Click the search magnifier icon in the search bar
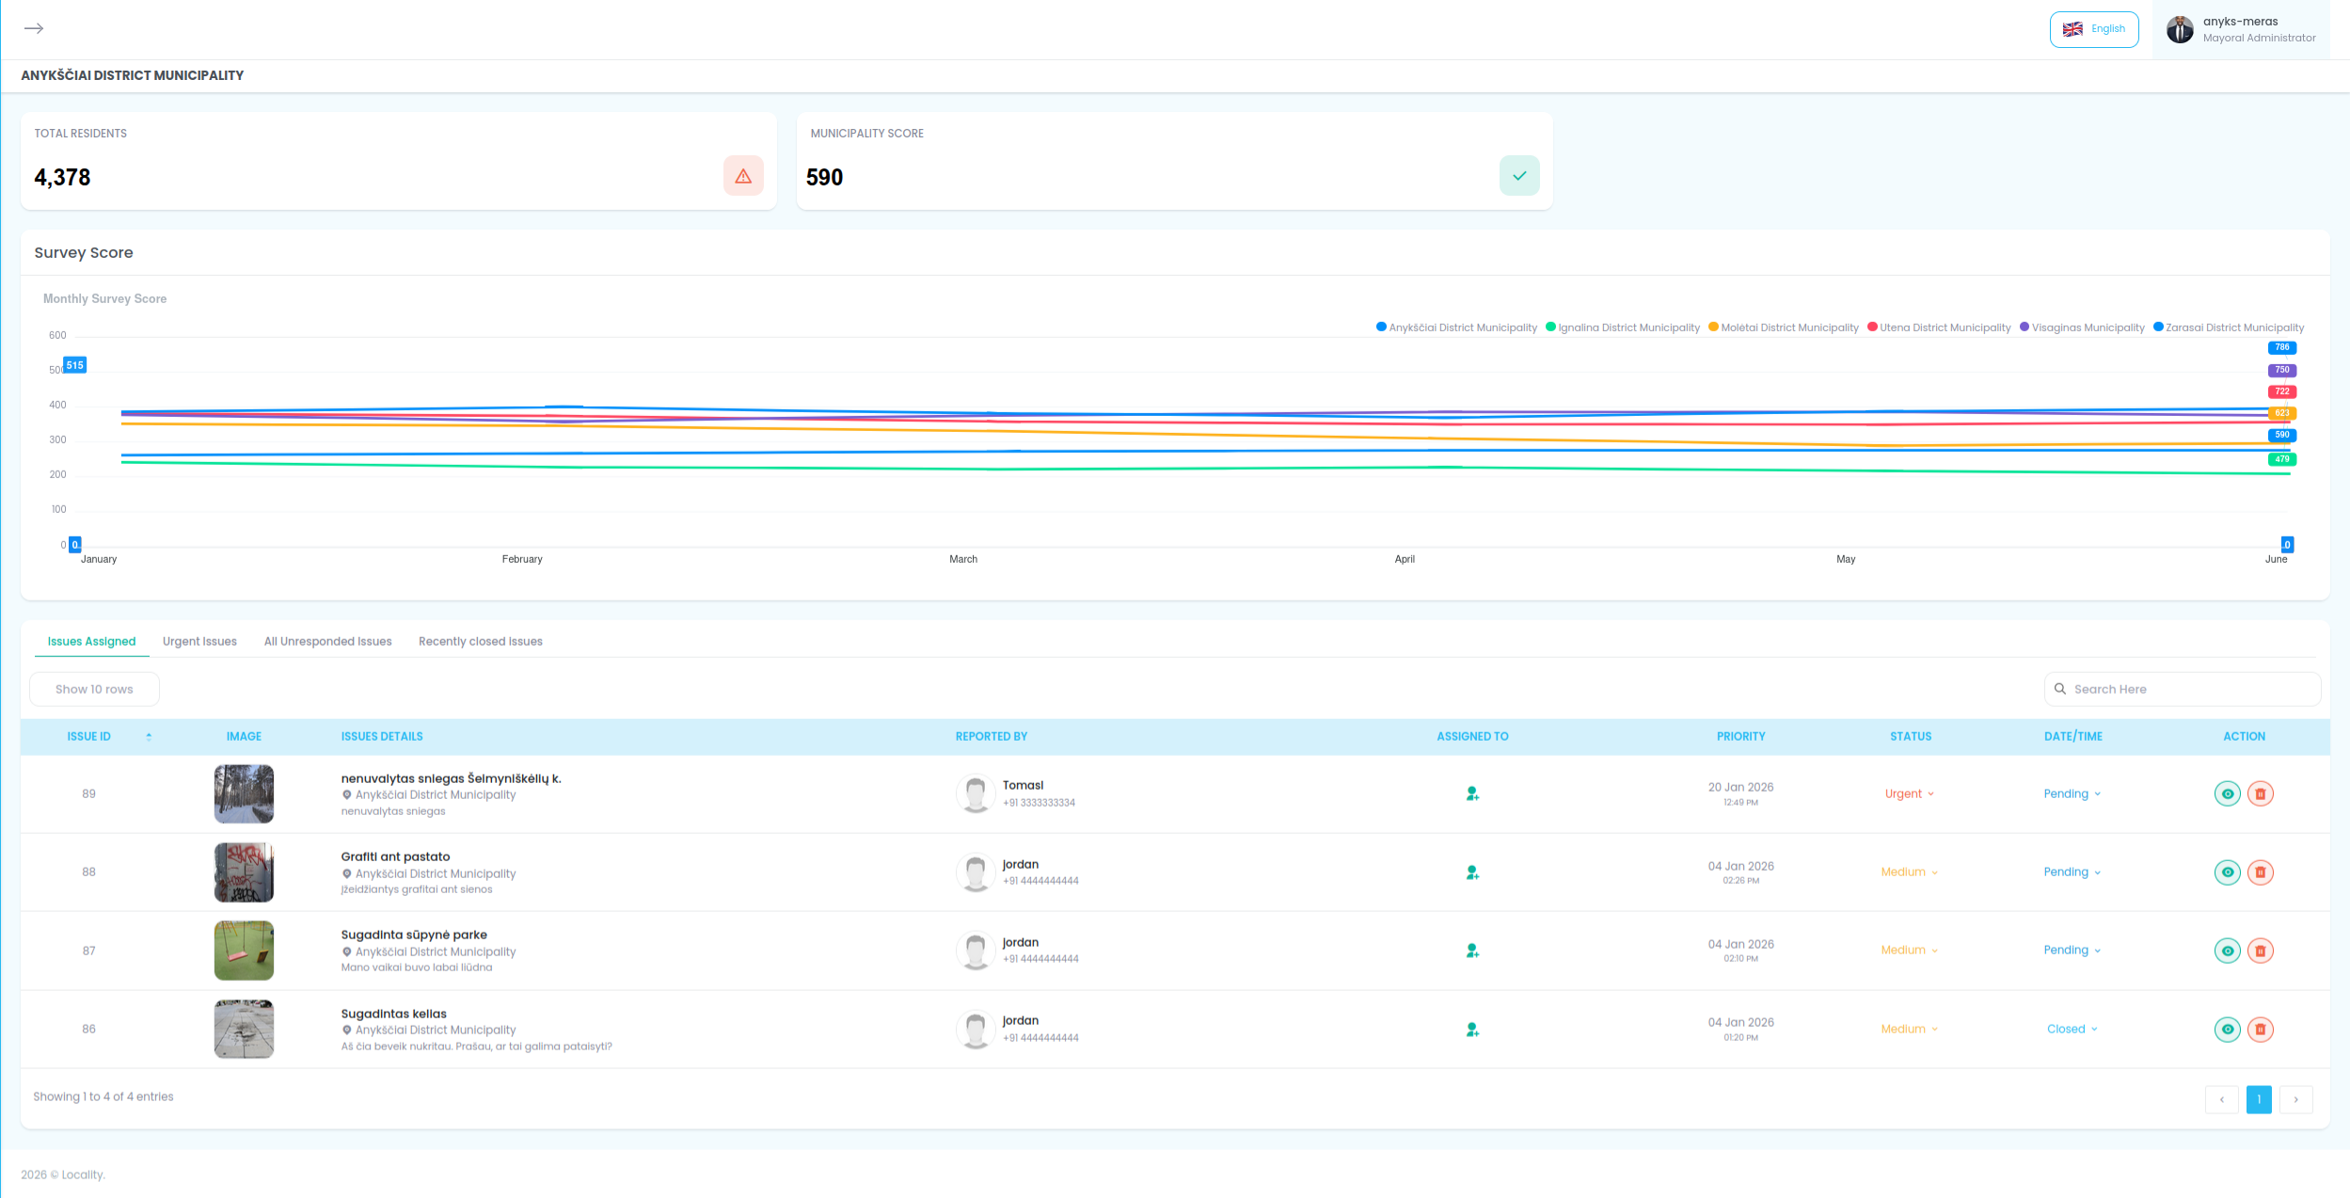This screenshot has width=2350, height=1198. (2060, 689)
